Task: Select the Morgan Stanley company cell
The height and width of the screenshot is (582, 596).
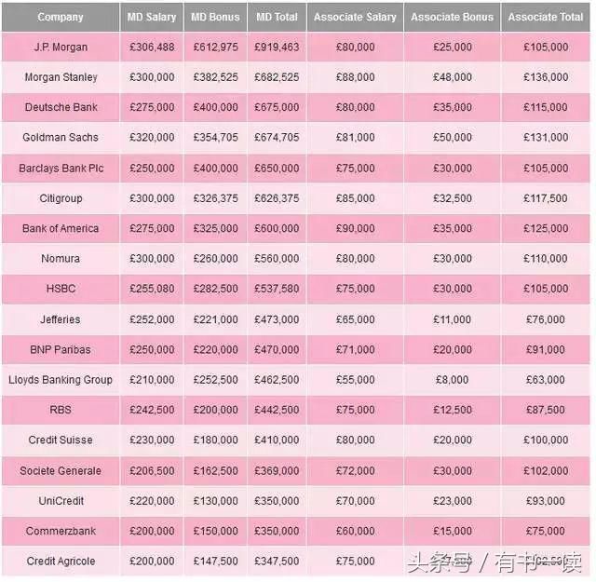Action: pyautogui.click(x=61, y=77)
